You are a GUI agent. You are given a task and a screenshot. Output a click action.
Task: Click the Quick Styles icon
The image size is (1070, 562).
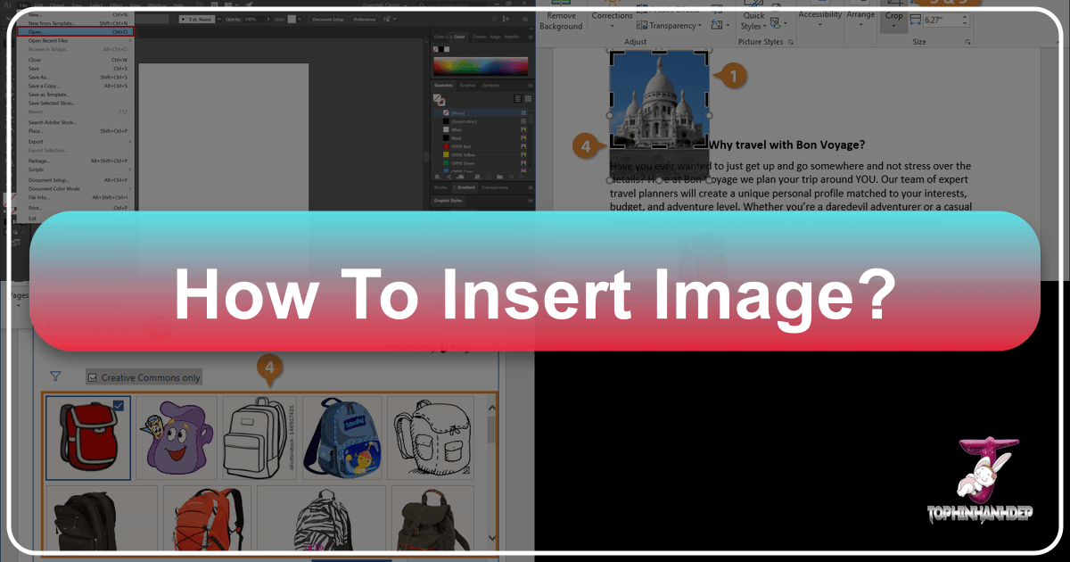753,21
